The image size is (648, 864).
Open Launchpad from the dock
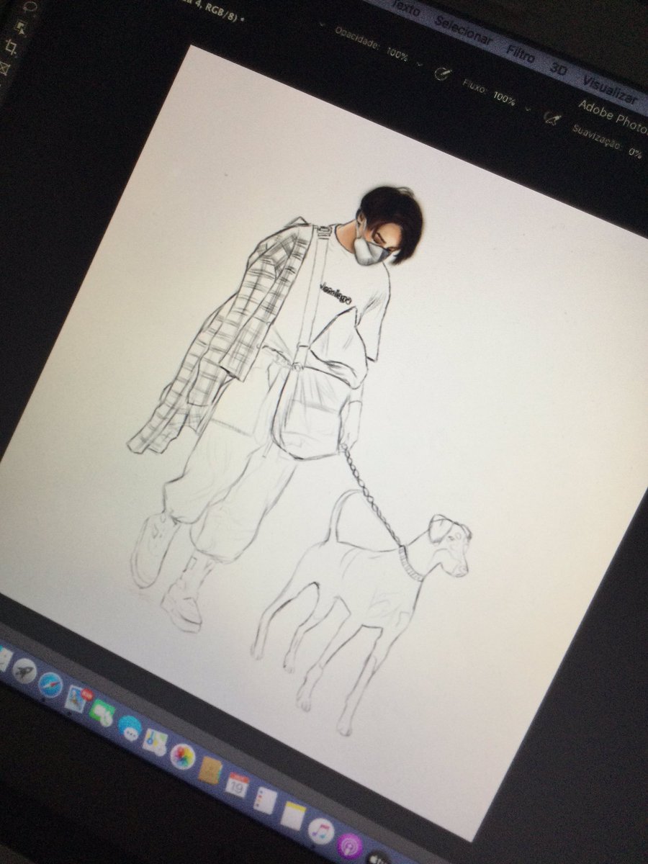pyautogui.click(x=24, y=670)
